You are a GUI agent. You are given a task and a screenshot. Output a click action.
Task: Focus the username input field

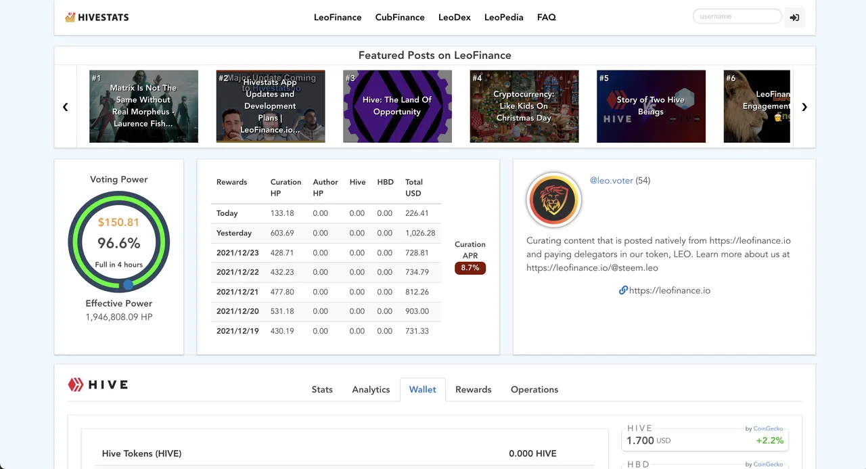737,16
